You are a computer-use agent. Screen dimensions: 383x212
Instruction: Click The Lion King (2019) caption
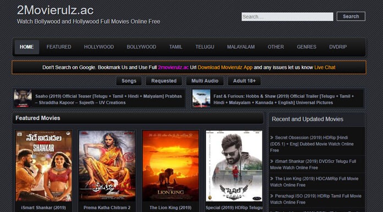(x=171, y=208)
